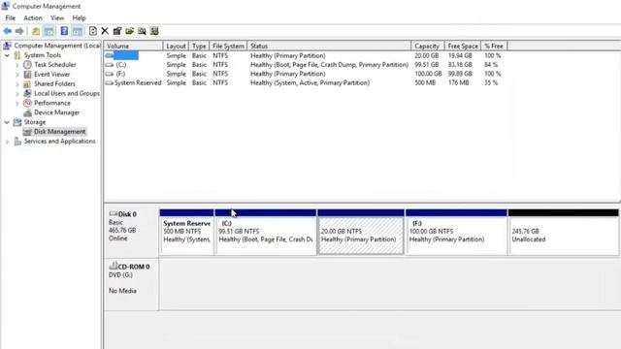Click the Performance icon in the tree
Screen dimensions: 621x349
(x=27, y=103)
